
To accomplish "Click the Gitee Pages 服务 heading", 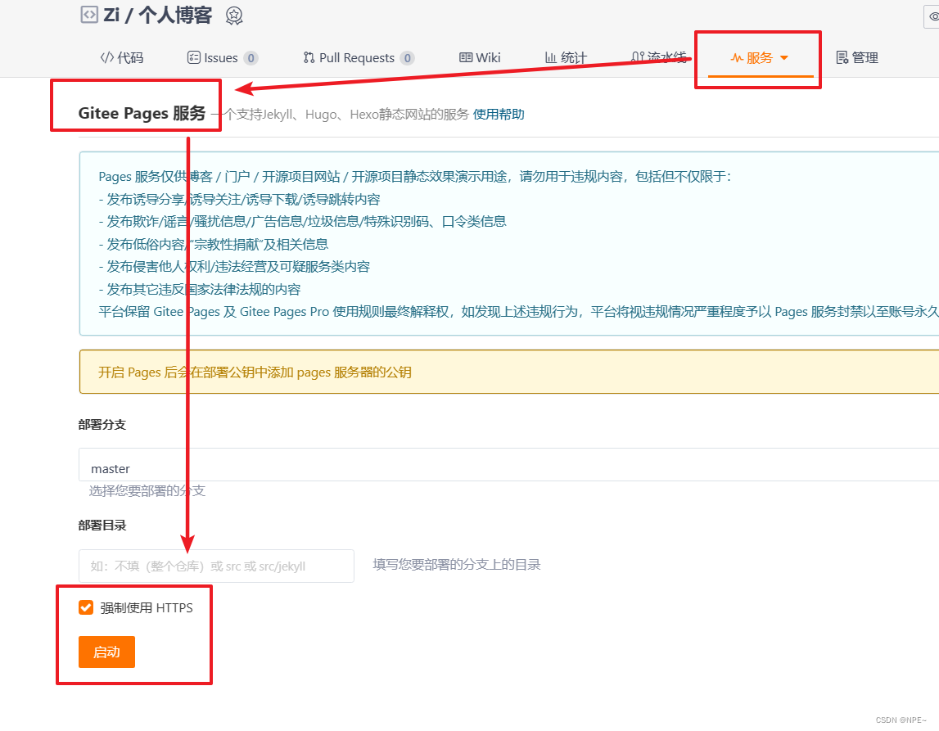I will click(142, 113).
